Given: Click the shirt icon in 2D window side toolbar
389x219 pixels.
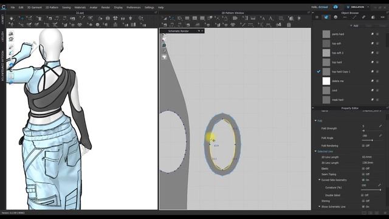Looking at the screenshot, I should [x=164, y=57].
